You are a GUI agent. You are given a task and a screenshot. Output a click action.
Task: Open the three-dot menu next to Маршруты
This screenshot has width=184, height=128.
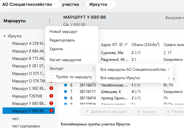tap(49, 21)
